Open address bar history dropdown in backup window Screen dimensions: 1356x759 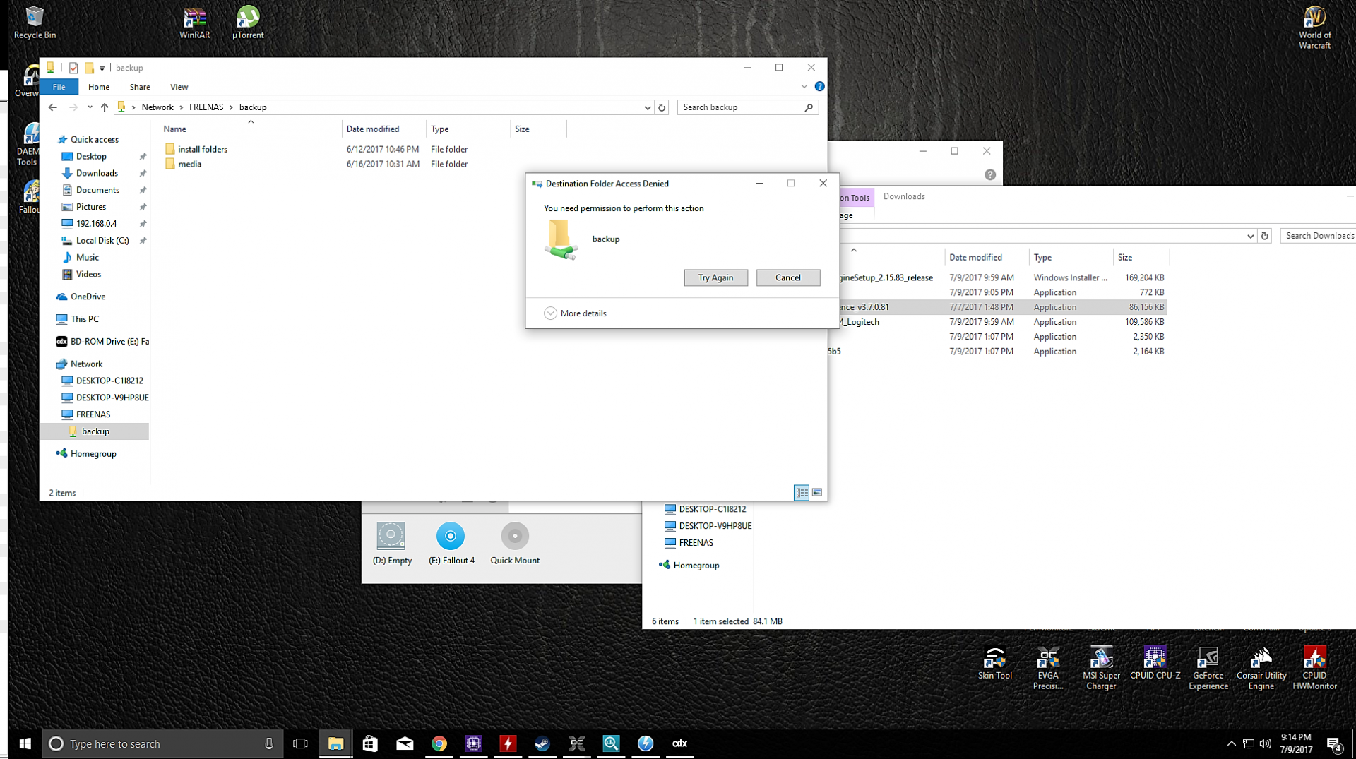tap(647, 107)
